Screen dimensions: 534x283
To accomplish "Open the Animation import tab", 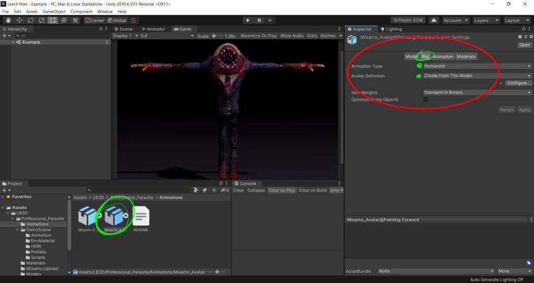I will point(443,56).
